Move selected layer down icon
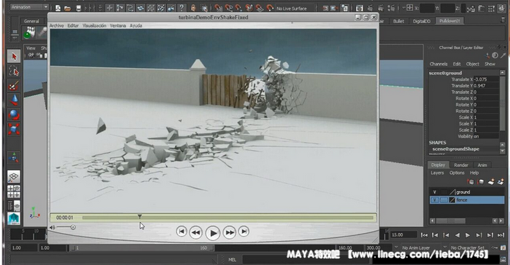This screenshot has height=265, width=510. click(481, 181)
